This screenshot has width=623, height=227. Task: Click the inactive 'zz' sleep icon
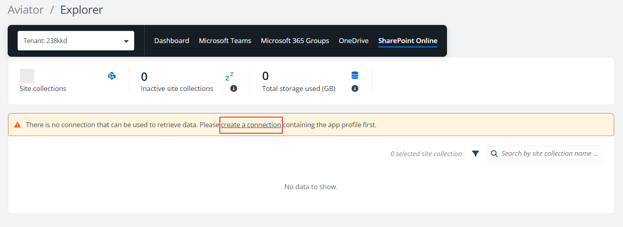click(229, 76)
